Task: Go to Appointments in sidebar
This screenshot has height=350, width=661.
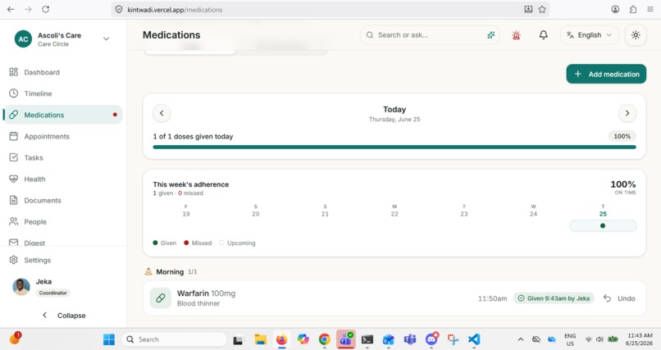Action: 62,136
